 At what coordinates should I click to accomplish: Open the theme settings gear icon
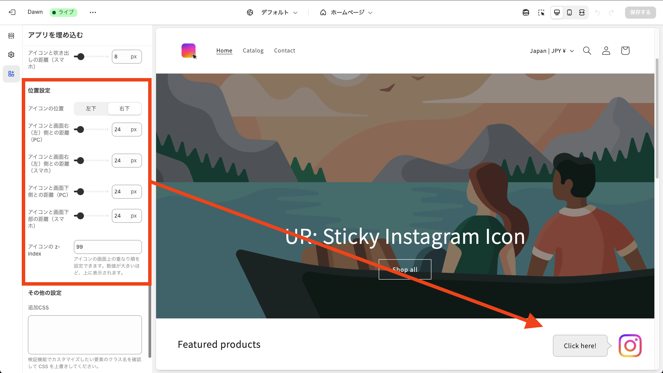tap(11, 55)
